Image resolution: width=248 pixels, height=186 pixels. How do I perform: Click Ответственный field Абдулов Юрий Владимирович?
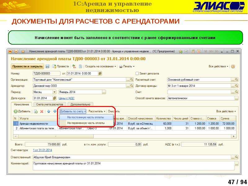[x=132, y=157]
